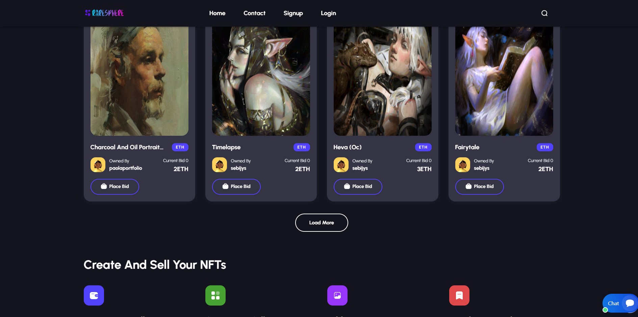Click the ETH badge on Fairytale card

545,147
